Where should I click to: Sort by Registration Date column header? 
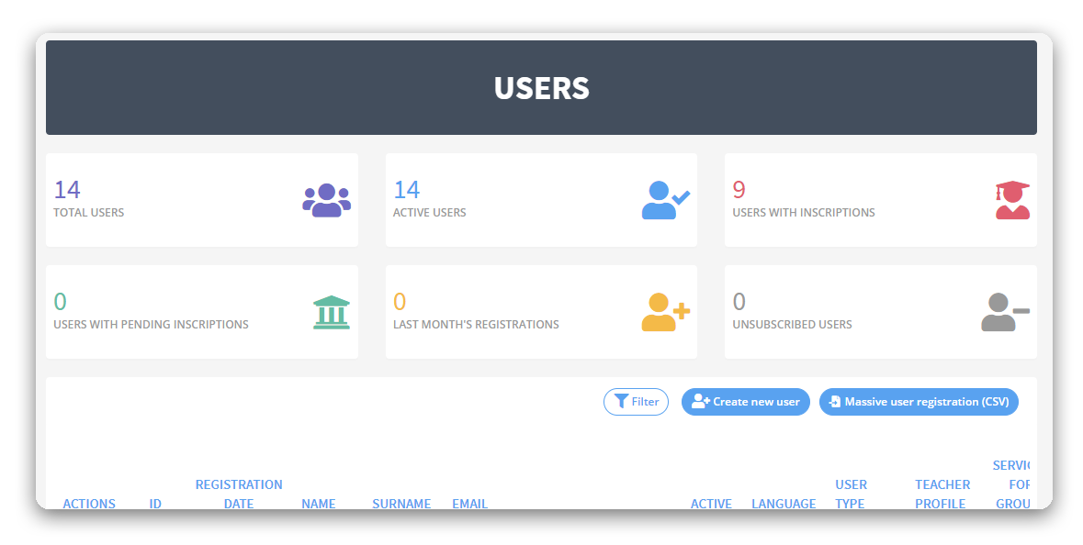pos(239,494)
